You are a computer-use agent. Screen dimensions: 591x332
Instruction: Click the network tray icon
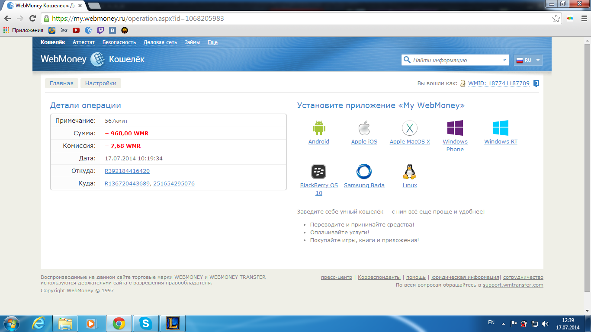tap(535, 323)
